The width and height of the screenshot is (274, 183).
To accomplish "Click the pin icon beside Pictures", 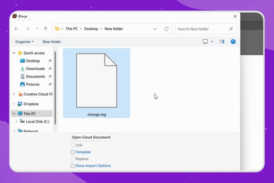I will click(x=50, y=84).
